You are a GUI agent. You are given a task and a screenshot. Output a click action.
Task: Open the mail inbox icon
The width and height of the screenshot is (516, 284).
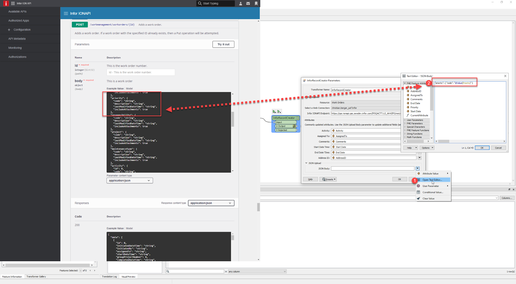tap(248, 4)
